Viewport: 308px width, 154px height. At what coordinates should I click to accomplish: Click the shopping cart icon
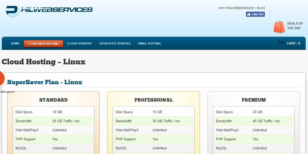click(281, 43)
